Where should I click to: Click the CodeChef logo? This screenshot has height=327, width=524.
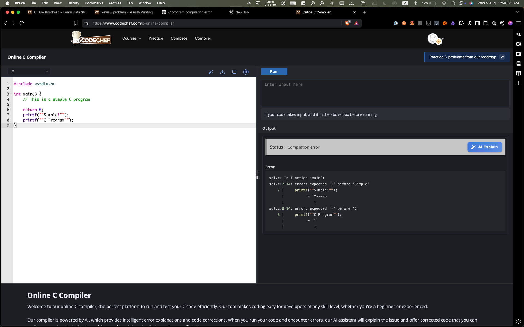click(91, 38)
